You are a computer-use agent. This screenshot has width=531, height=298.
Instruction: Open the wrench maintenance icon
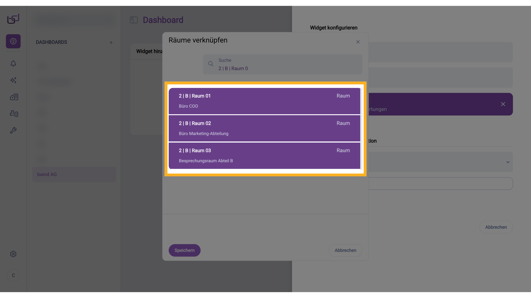13,130
